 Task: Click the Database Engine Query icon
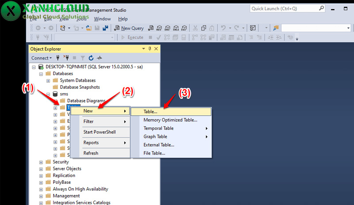pyautogui.click(x=151, y=28)
